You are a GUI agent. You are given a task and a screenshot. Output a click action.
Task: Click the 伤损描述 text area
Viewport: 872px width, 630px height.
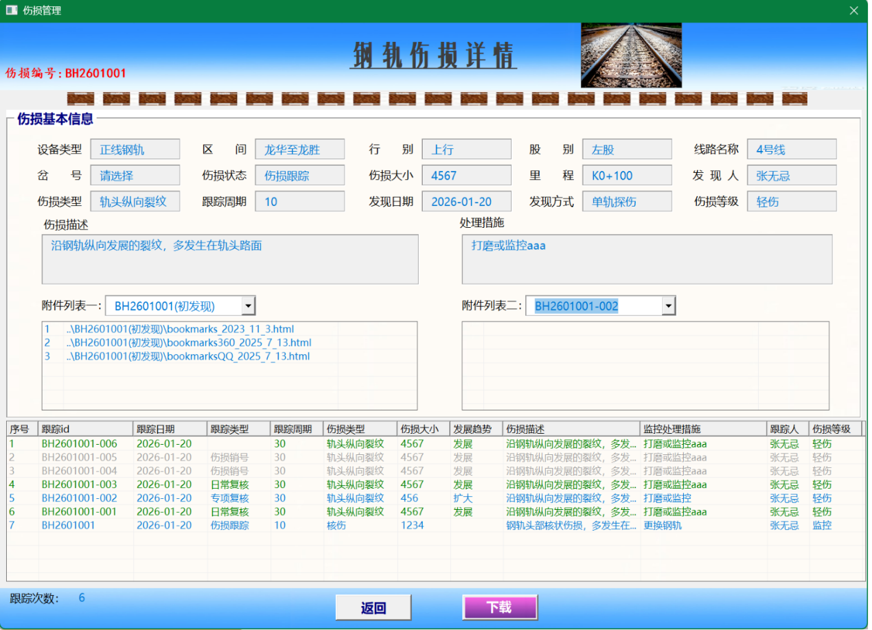pos(230,259)
